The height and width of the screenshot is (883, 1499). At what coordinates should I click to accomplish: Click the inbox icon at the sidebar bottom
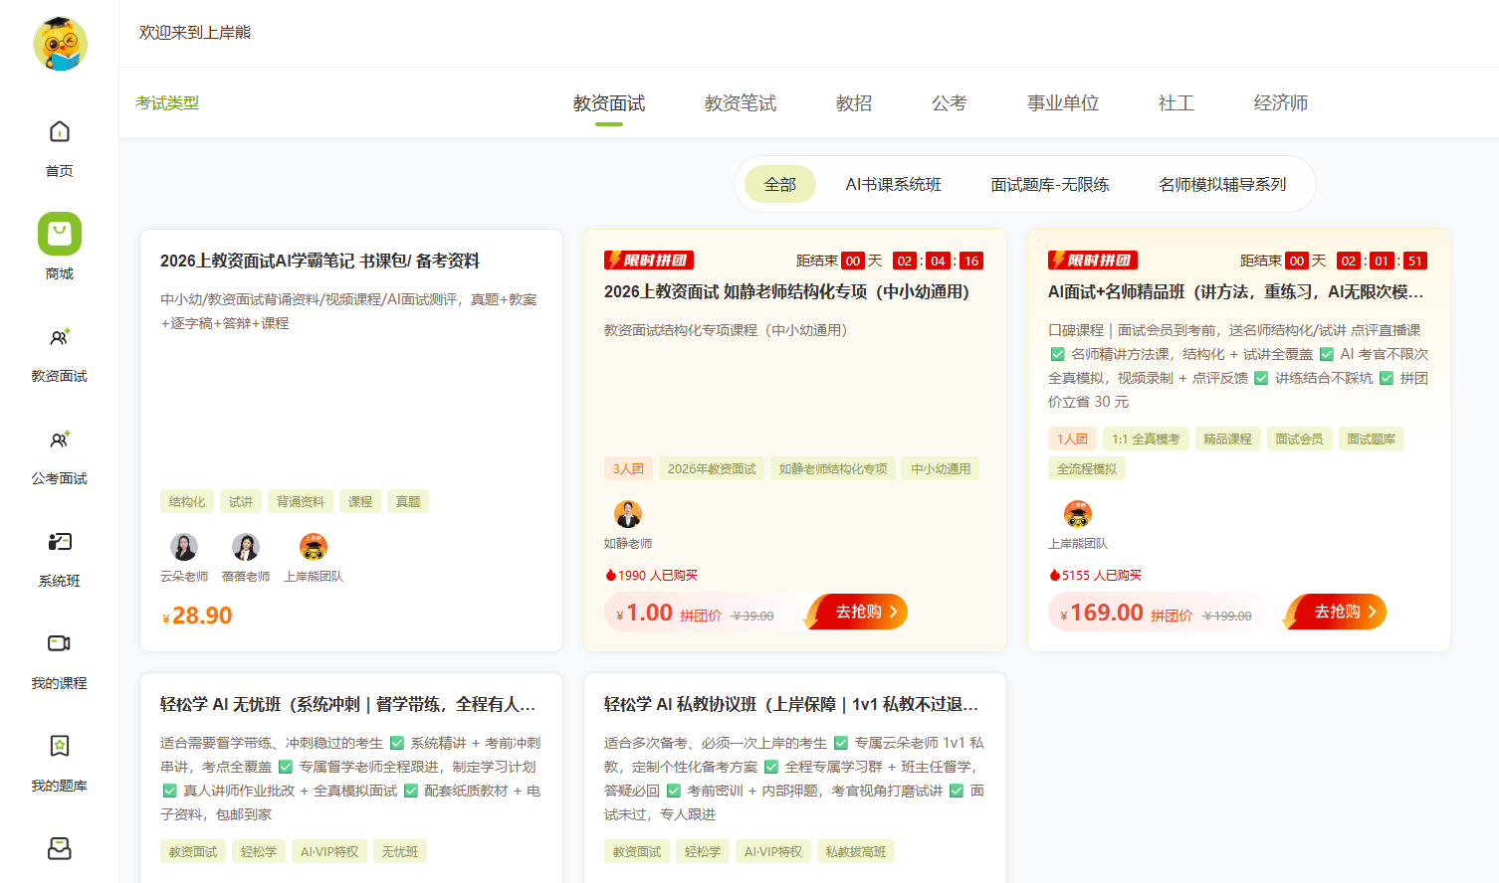pyautogui.click(x=60, y=848)
